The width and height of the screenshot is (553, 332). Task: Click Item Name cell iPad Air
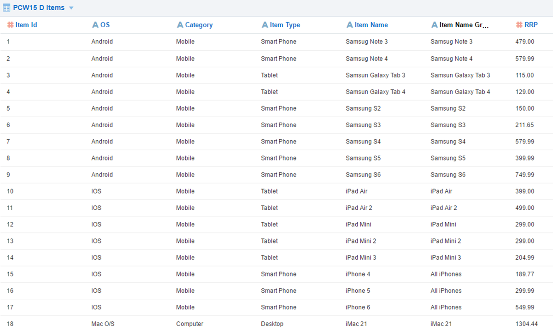[x=357, y=191]
